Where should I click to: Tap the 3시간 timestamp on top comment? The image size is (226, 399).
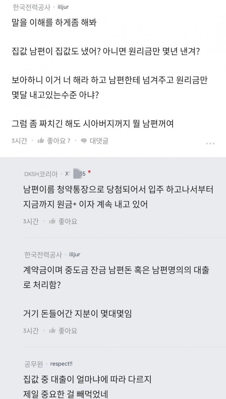[x=19, y=141]
